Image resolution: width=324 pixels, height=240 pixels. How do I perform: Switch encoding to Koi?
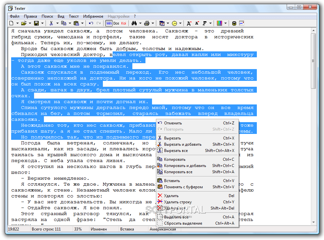click(x=124, y=23)
